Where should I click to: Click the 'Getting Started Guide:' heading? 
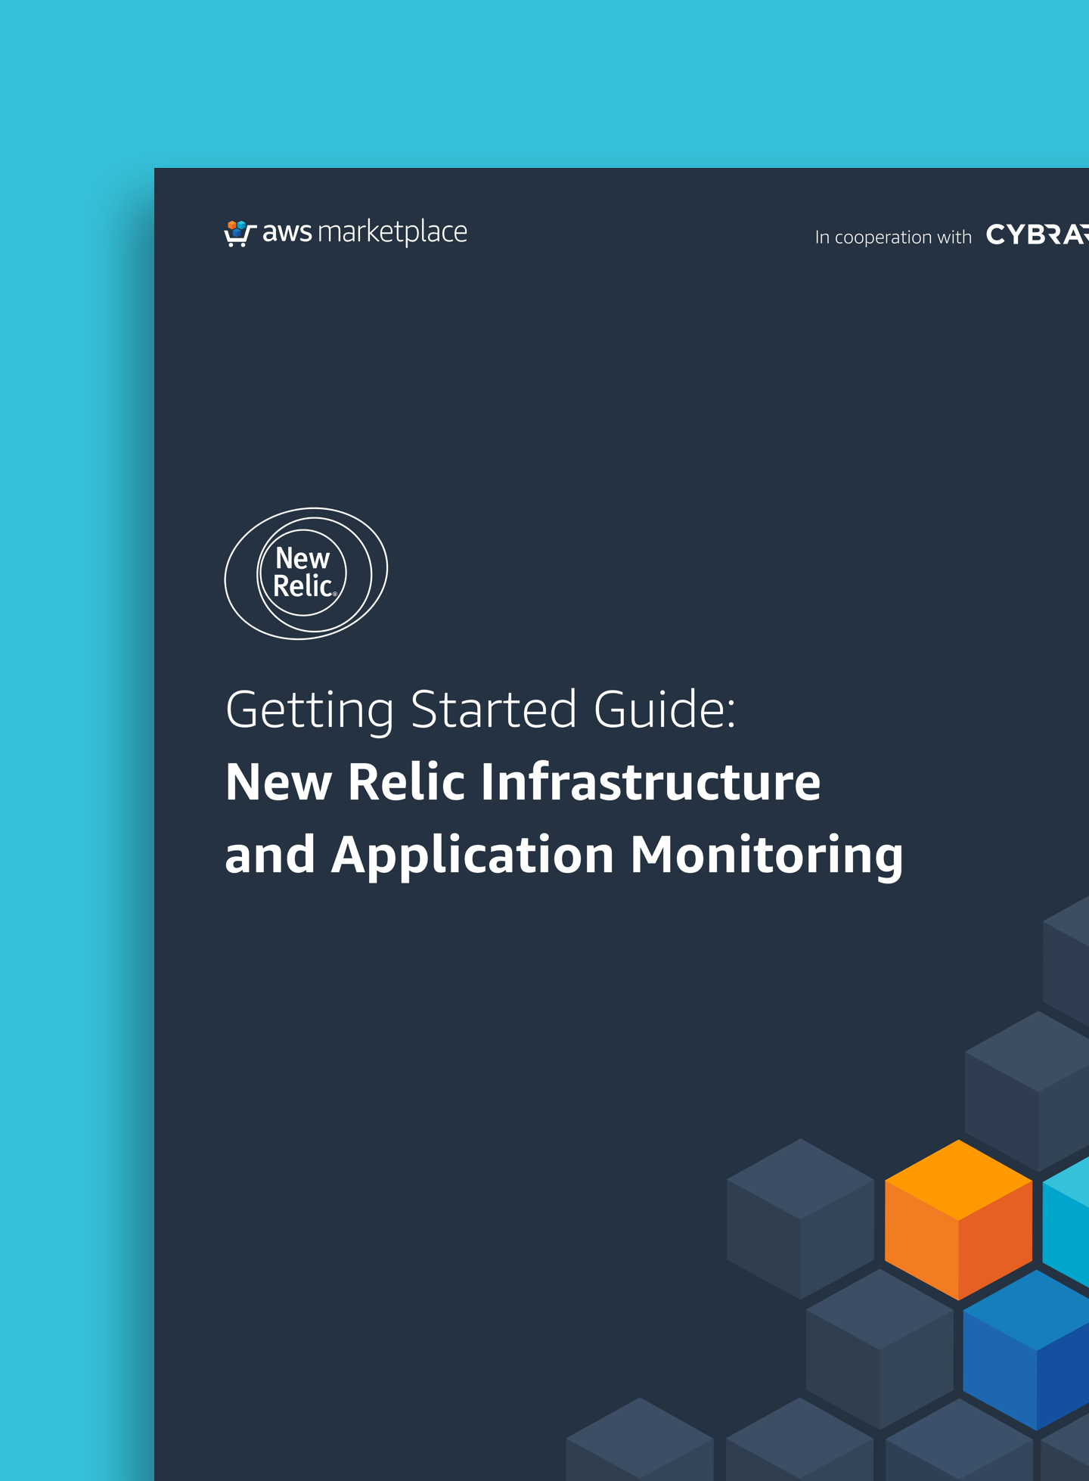click(480, 710)
